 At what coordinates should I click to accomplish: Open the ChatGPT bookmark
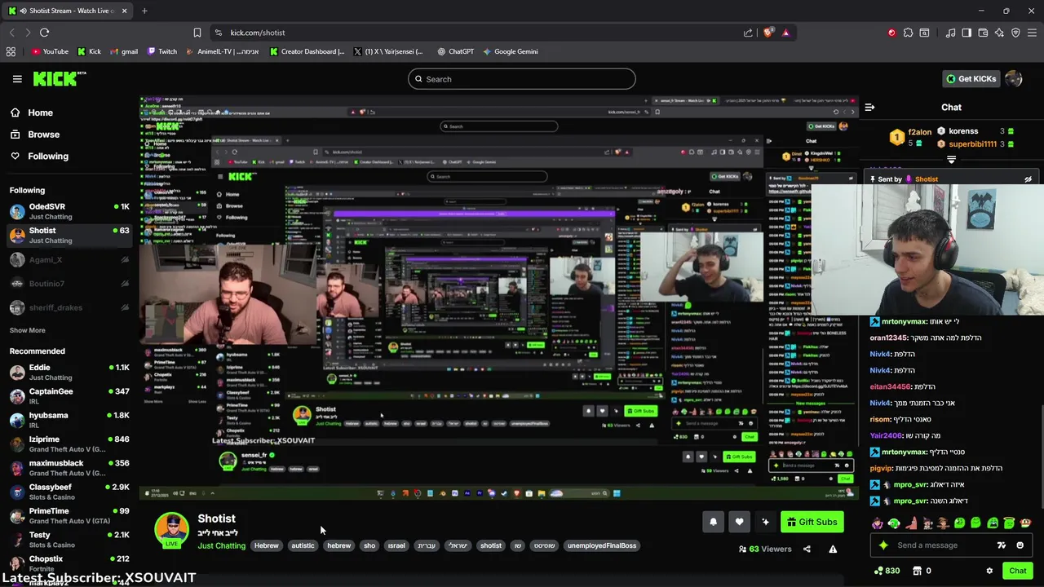pos(455,51)
